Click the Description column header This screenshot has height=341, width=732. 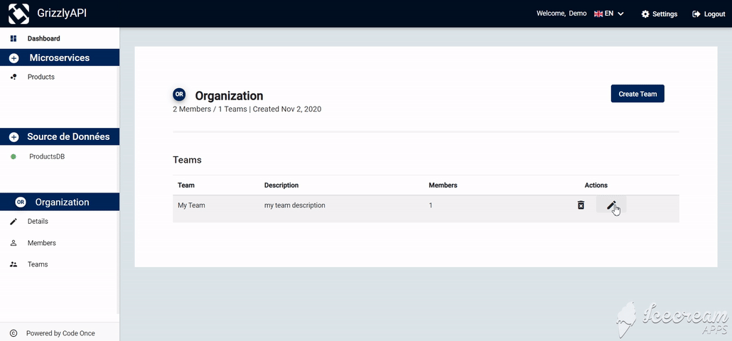click(x=281, y=185)
